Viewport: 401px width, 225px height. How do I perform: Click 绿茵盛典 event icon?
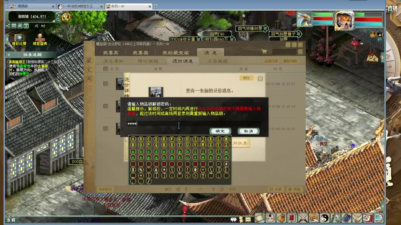tap(40, 40)
